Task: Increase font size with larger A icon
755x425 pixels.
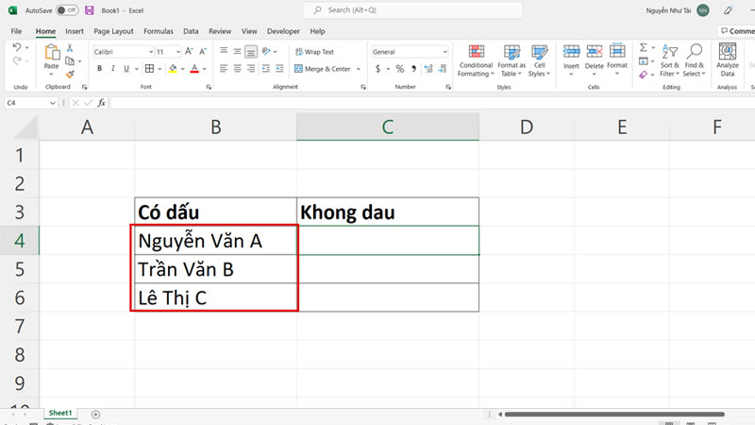Action: [189, 52]
